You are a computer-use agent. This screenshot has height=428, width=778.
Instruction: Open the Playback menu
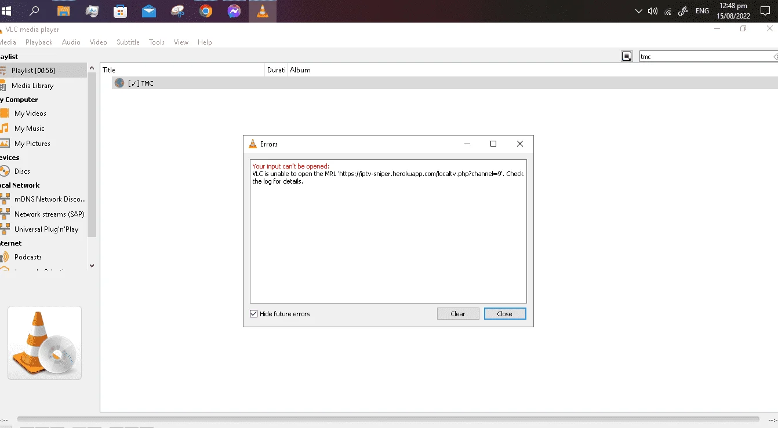coord(39,42)
